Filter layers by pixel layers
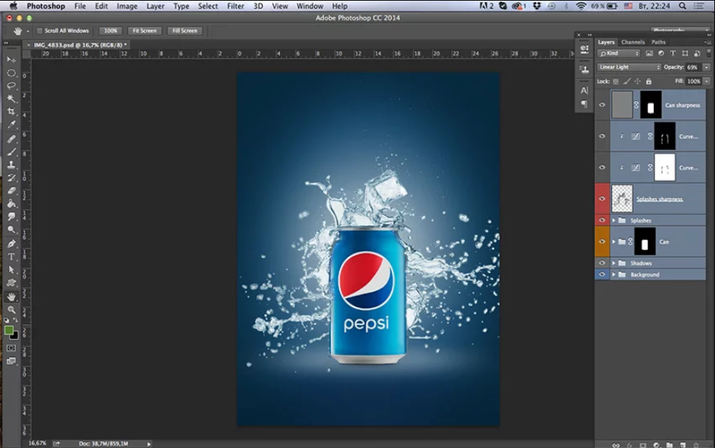Viewport: 715px width, 448px height. pos(649,54)
